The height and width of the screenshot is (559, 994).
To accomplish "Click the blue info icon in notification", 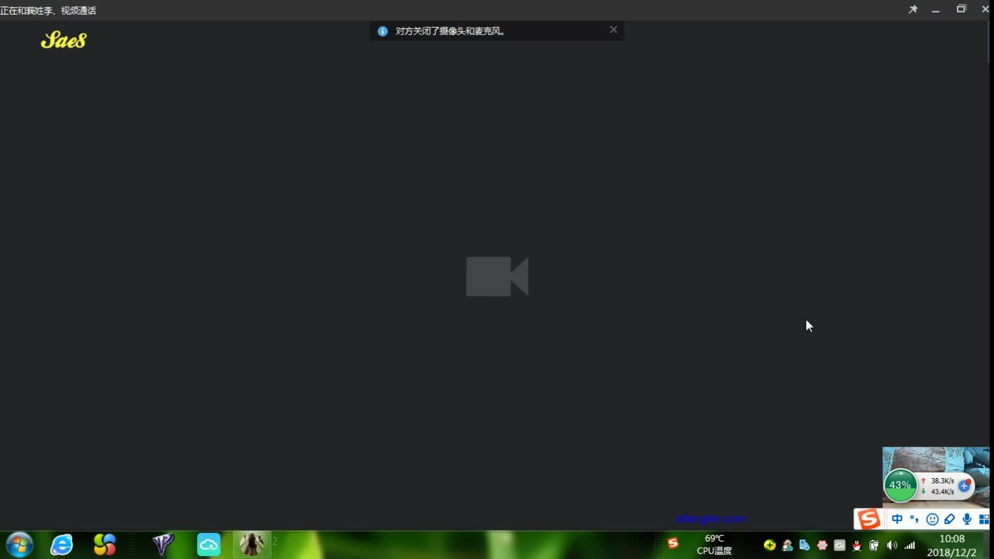I will click(383, 31).
